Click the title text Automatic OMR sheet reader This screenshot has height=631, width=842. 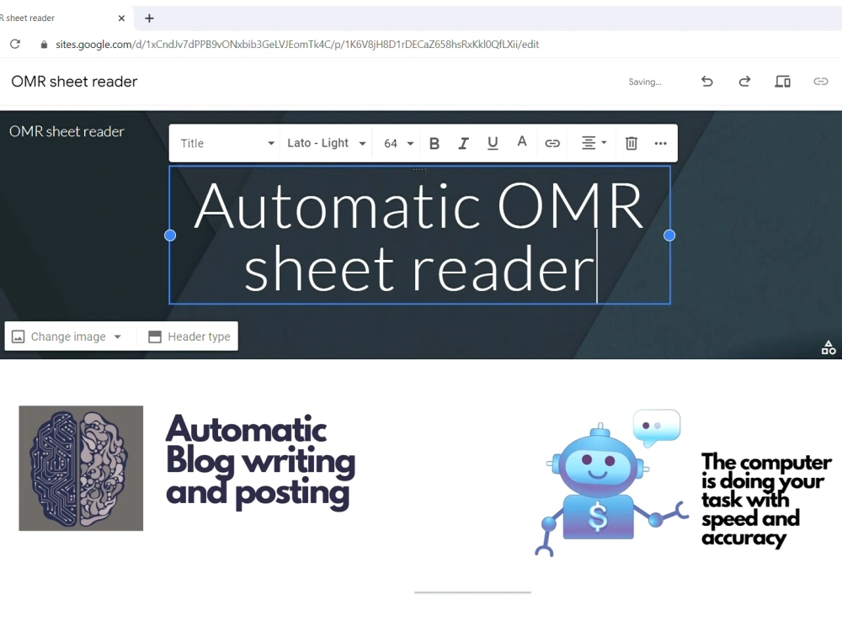pyautogui.click(x=418, y=236)
